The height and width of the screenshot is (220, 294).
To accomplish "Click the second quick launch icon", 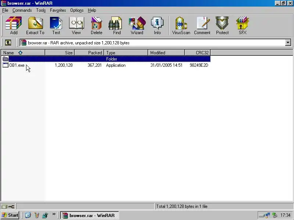I will point(37,215).
